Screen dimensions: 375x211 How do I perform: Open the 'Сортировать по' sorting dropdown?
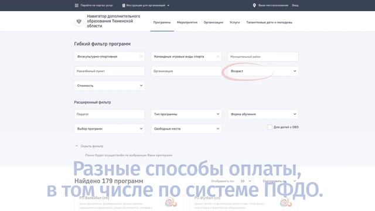[x=279, y=181]
